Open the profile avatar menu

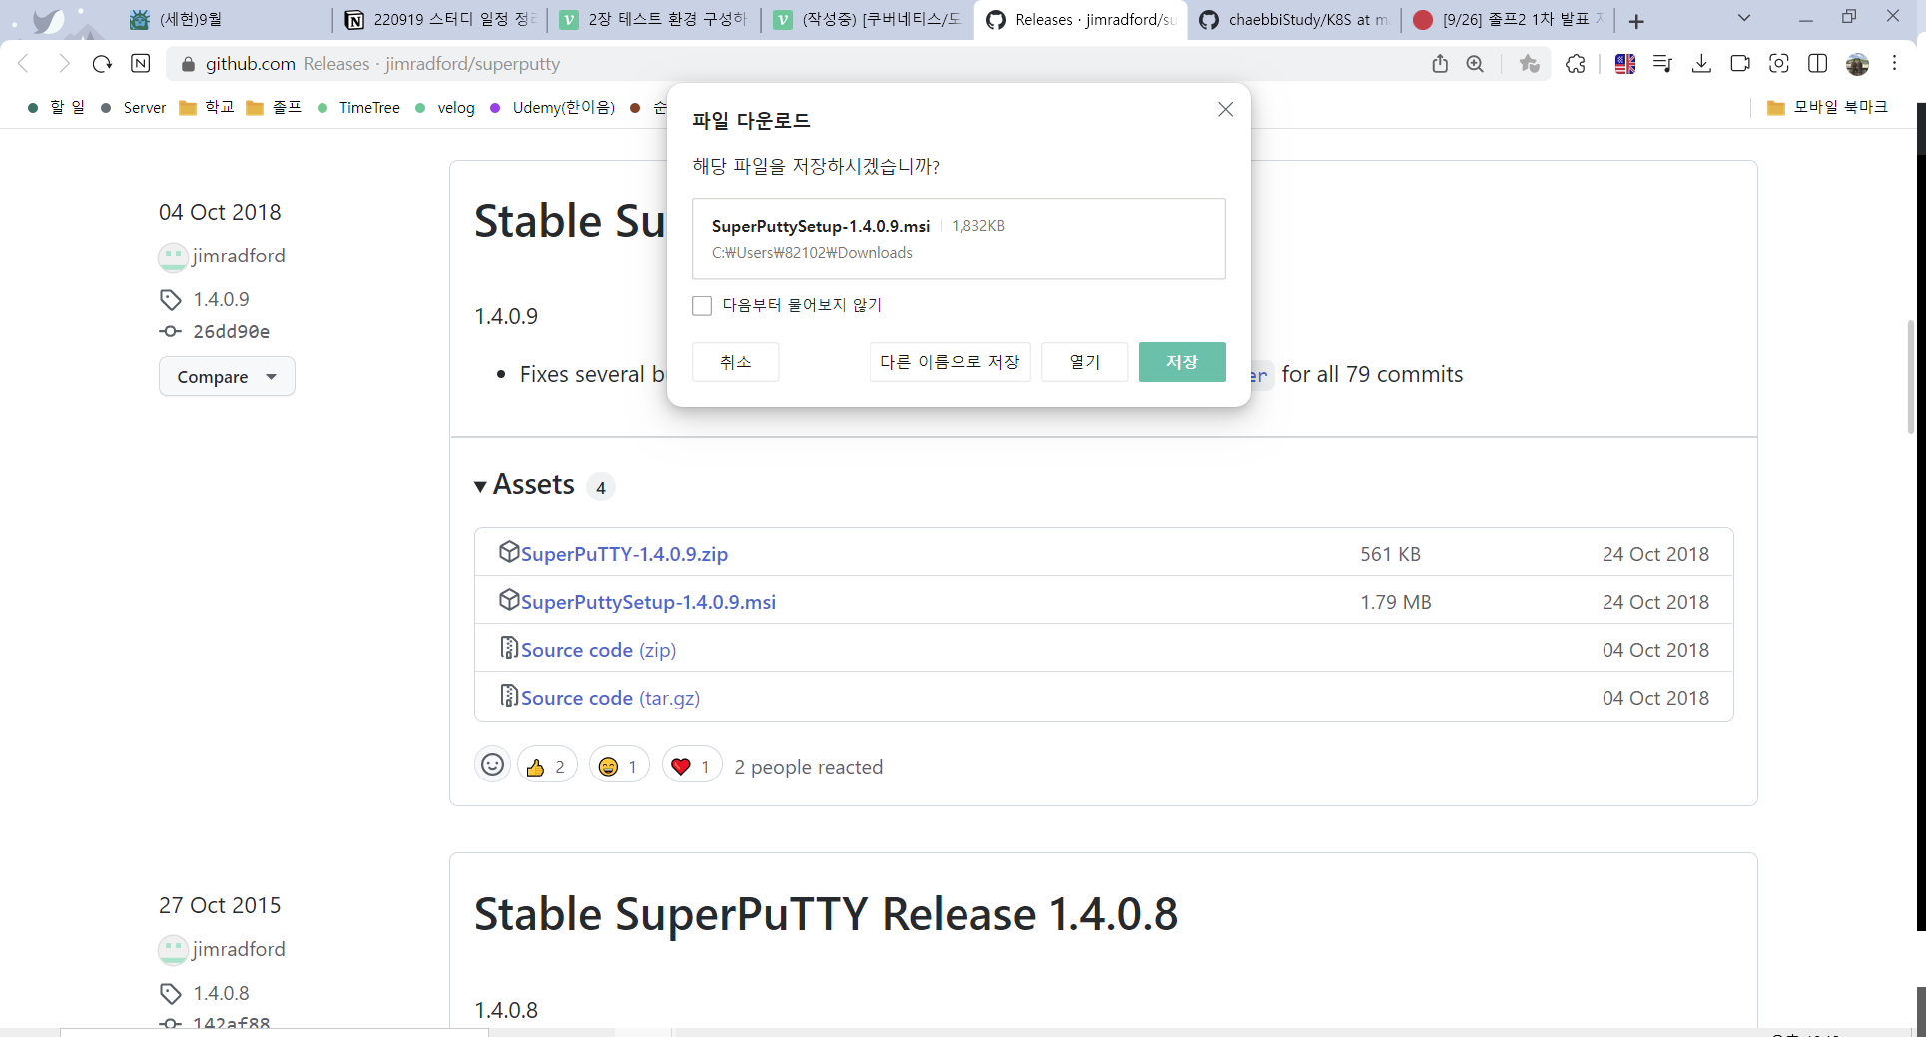1857,64
